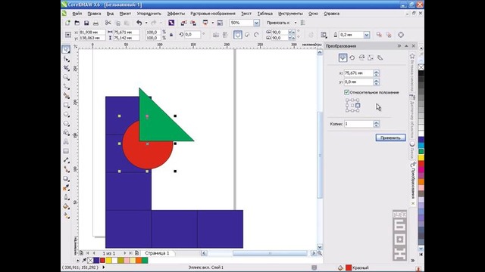Select the Connector tool
The image size is (485, 272).
(66, 169)
